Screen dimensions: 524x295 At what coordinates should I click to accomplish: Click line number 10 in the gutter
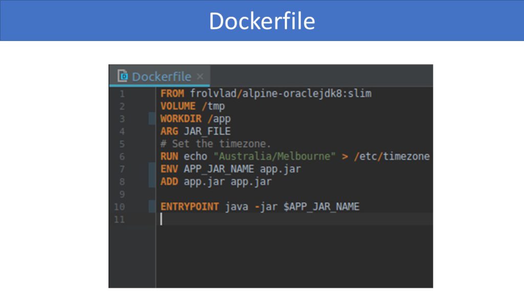click(119, 207)
